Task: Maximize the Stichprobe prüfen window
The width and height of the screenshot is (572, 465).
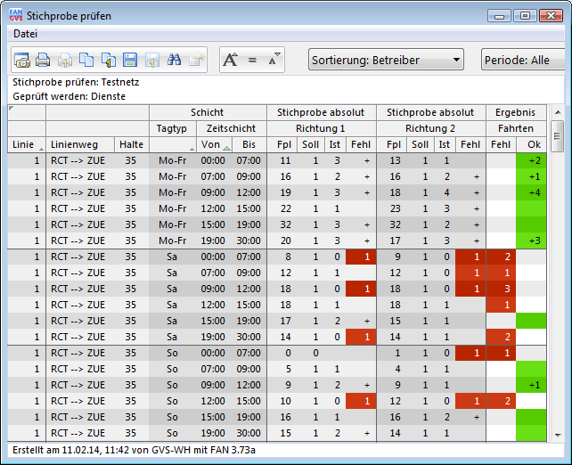Action: click(525, 16)
